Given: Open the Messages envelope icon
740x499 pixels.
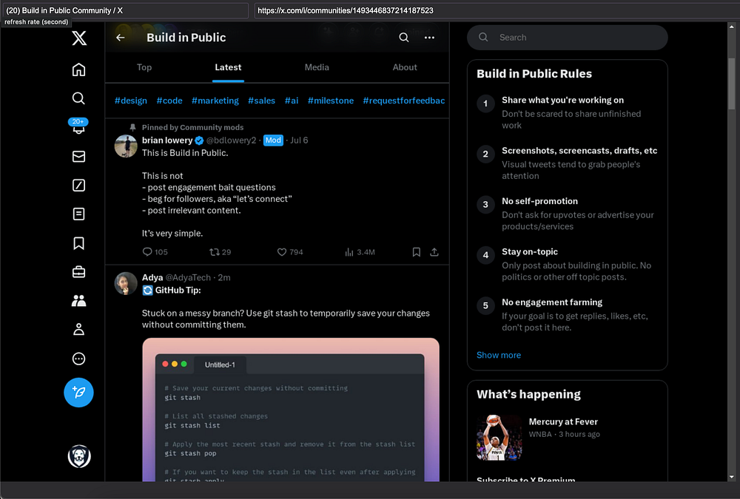Looking at the screenshot, I should tap(79, 157).
